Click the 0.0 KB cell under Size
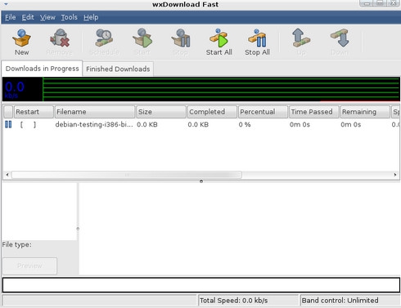This screenshot has height=308, width=401. tap(147, 125)
